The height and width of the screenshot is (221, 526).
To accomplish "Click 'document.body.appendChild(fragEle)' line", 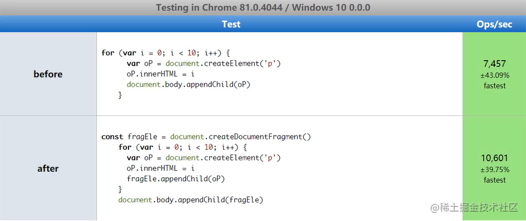I will click(190, 200).
